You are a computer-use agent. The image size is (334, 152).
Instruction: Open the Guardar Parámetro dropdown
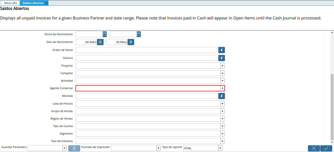(64, 148)
